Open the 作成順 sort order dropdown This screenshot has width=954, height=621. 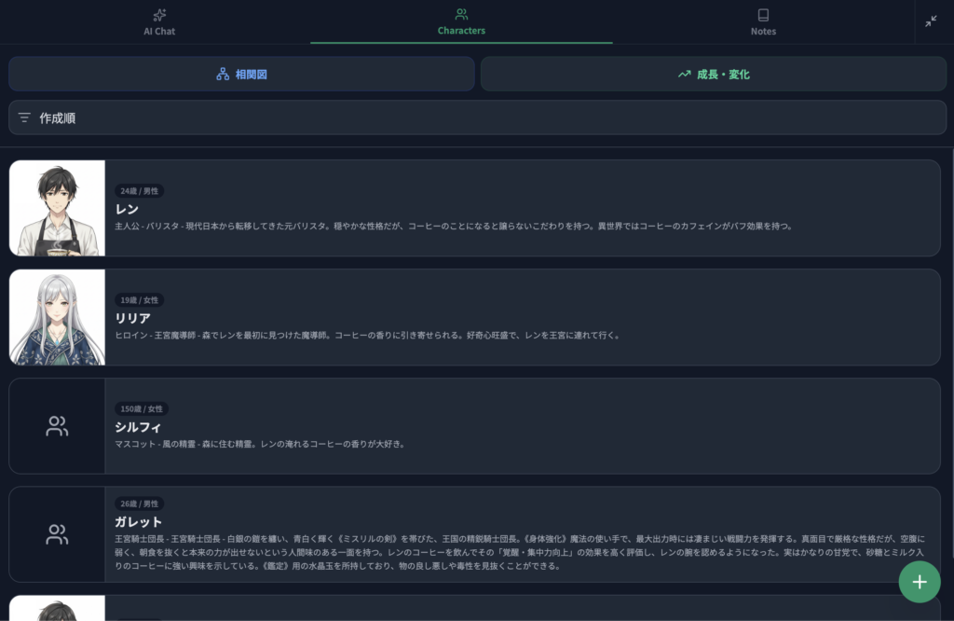click(477, 118)
